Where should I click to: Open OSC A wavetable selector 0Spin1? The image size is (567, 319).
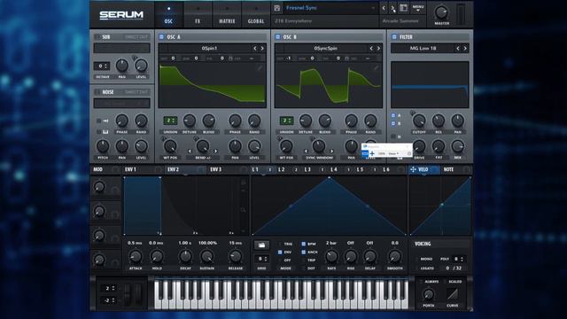tap(209, 48)
